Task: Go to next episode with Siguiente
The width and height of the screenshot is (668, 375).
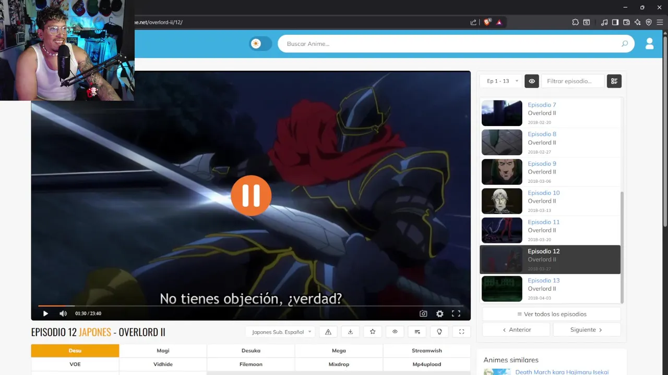Action: (x=587, y=330)
